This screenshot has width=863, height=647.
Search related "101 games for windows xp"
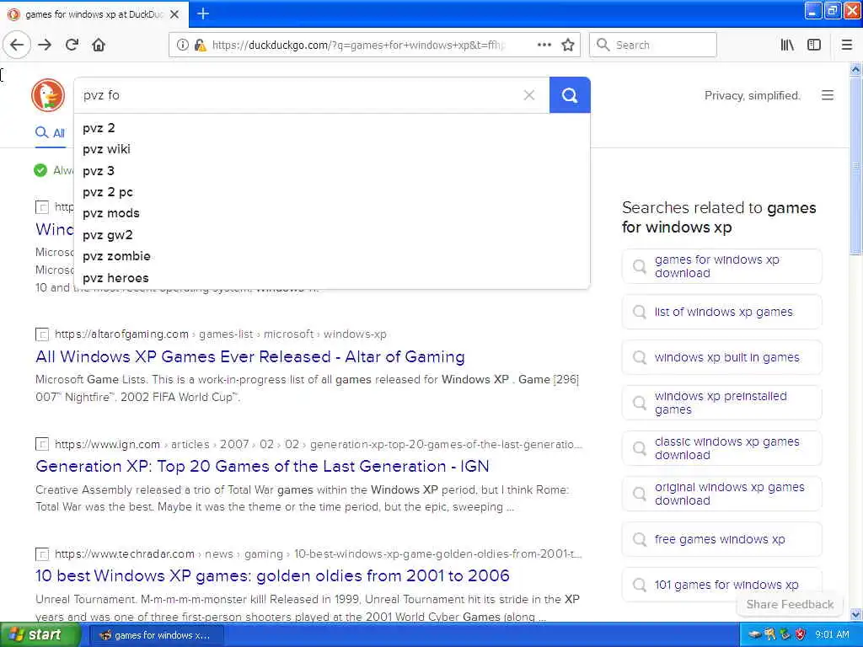coord(721,585)
